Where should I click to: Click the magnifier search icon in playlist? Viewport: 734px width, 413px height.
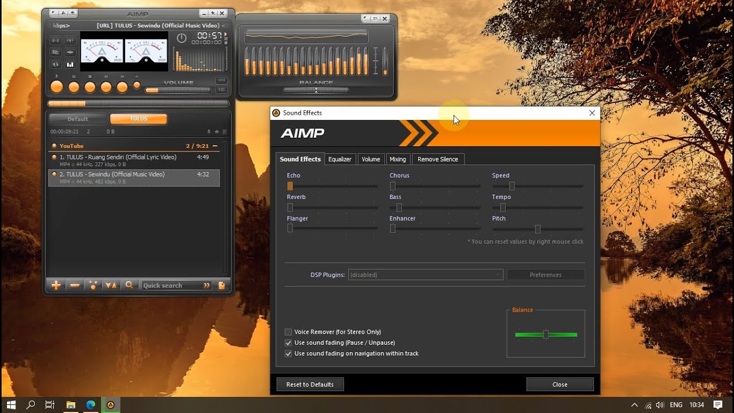[130, 285]
